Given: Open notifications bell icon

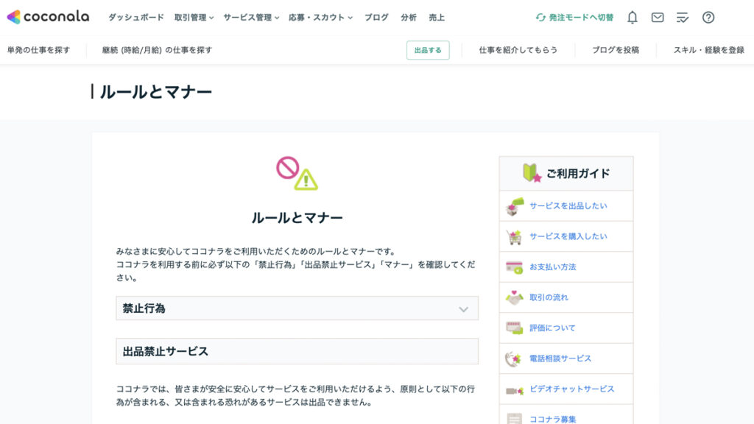Looking at the screenshot, I should (x=633, y=18).
